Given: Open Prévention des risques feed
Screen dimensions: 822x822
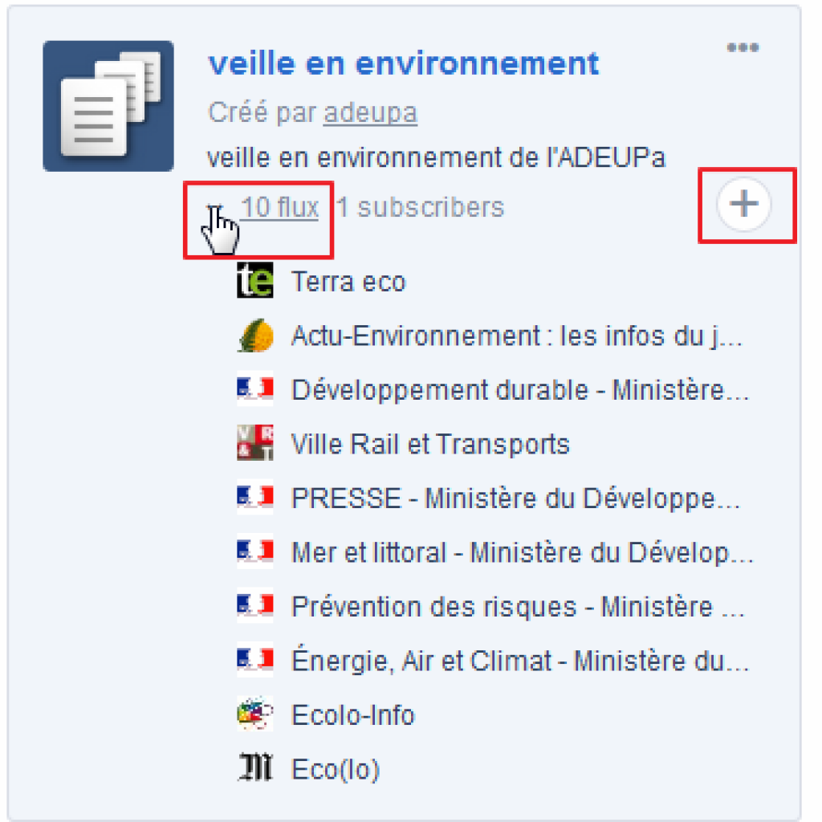Looking at the screenshot, I should pyautogui.click(x=517, y=607).
